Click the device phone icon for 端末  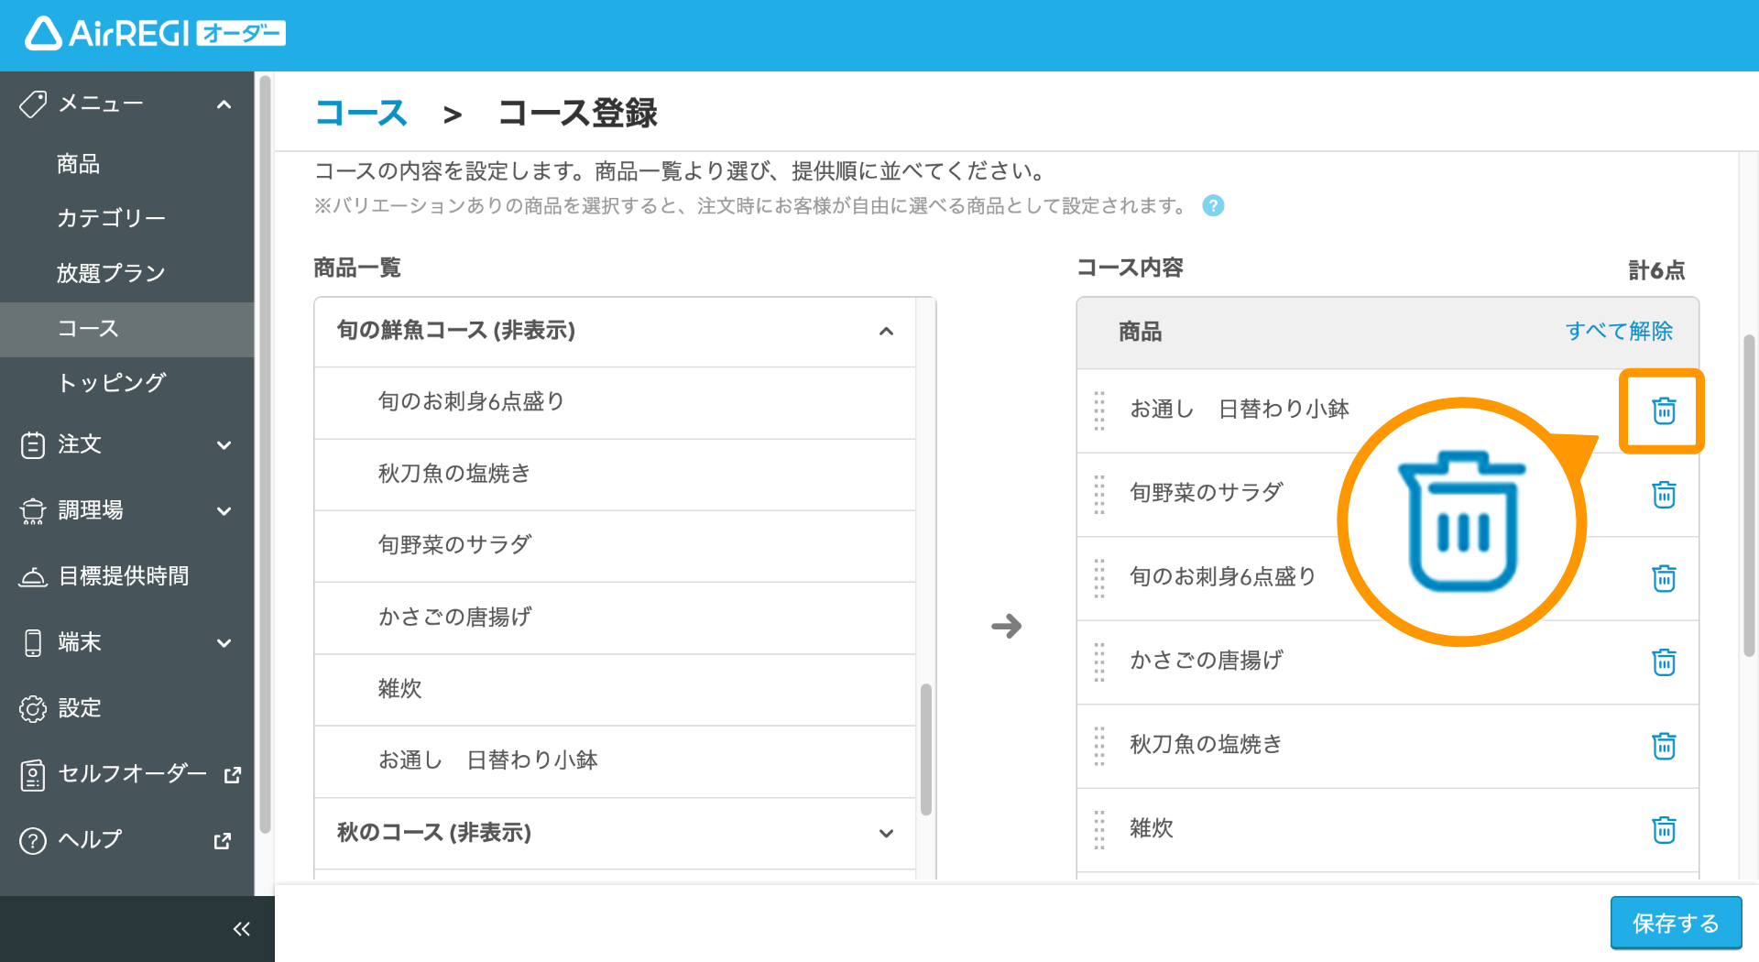pyautogui.click(x=33, y=643)
